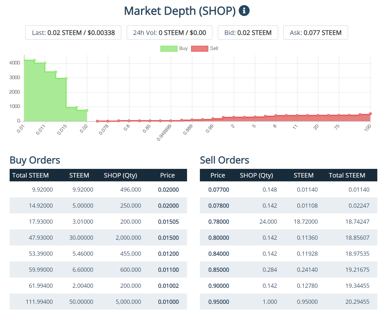This screenshot has width=385, height=323.
Task: Toggle the Sell series in chart legend
Action: tap(205, 48)
